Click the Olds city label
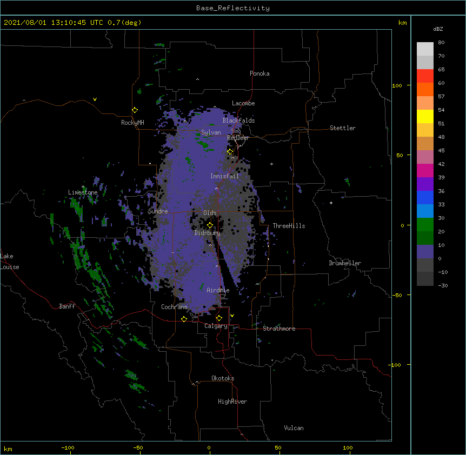 [x=210, y=213]
